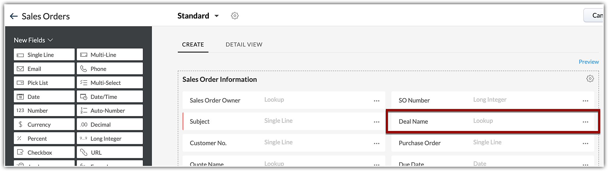Viewport: 608px width, 171px height.
Task: Open more options for Deal Name field
Action: pyautogui.click(x=585, y=122)
